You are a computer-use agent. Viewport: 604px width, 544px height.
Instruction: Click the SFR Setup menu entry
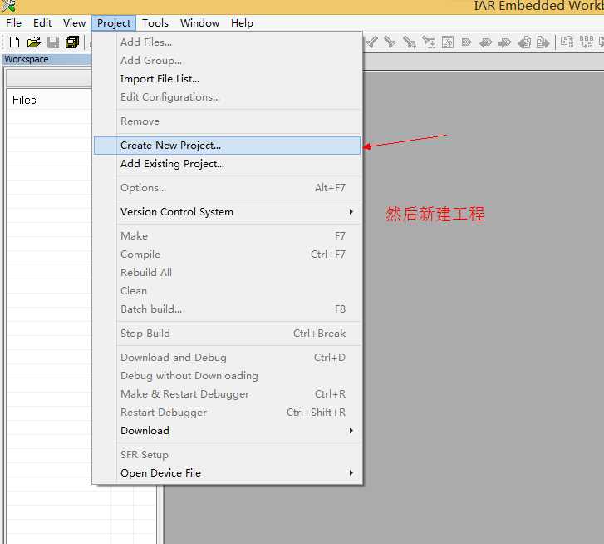[x=227, y=455]
